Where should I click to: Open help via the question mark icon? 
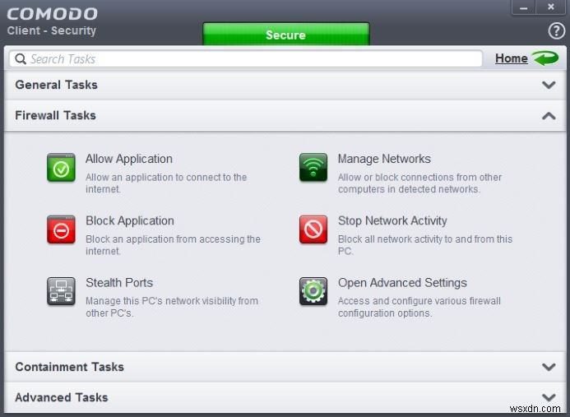(556, 31)
